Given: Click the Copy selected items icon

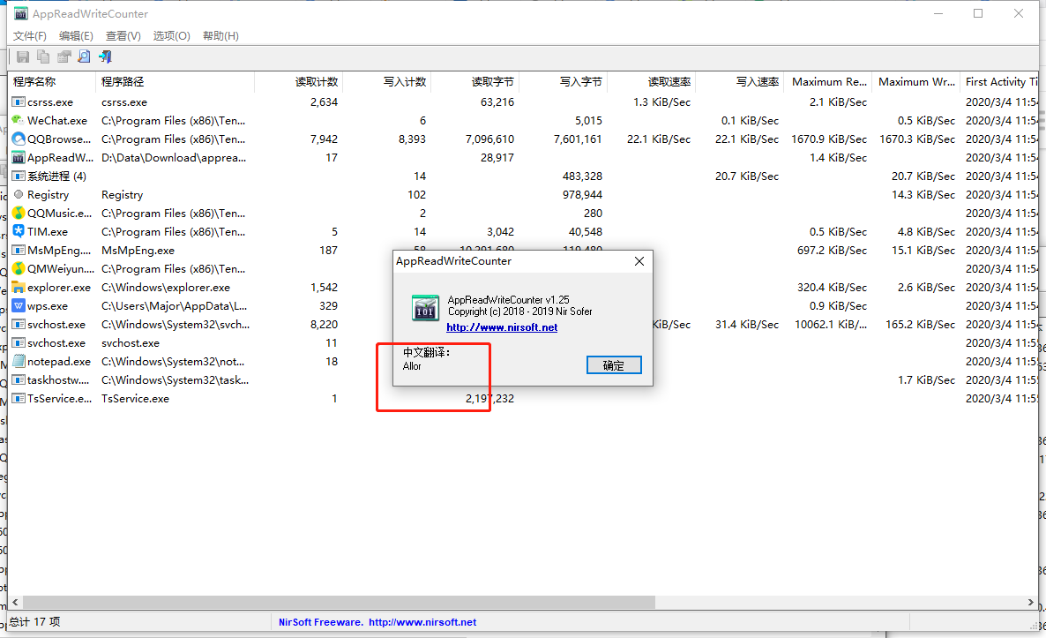Looking at the screenshot, I should click(x=43, y=56).
